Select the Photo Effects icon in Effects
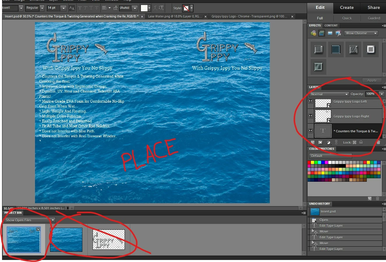 tap(330, 33)
